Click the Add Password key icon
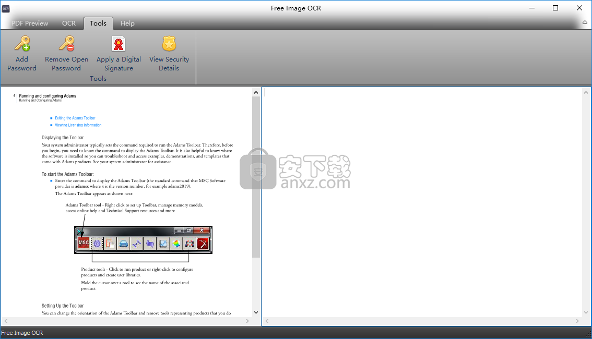The height and width of the screenshot is (339, 592). tap(22, 43)
